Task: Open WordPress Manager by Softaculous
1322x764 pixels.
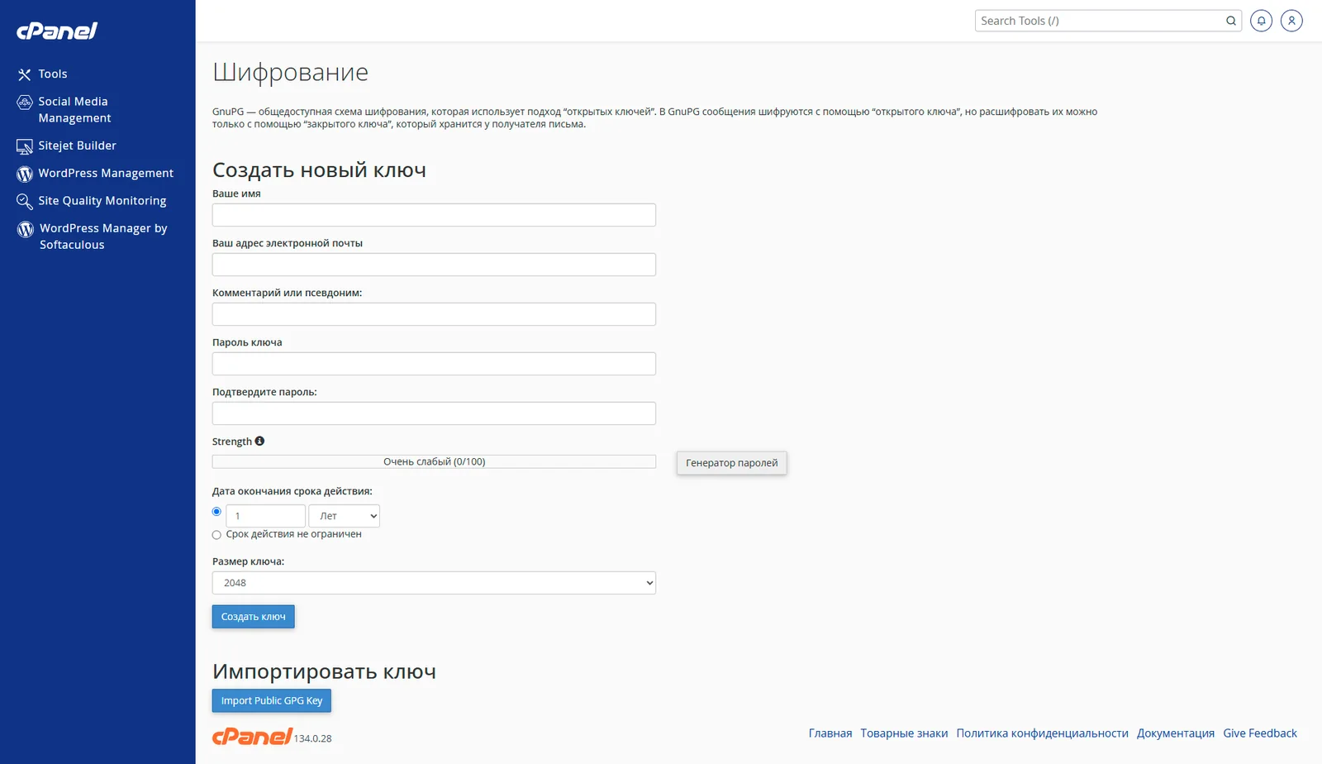Action: pyautogui.click(x=103, y=236)
